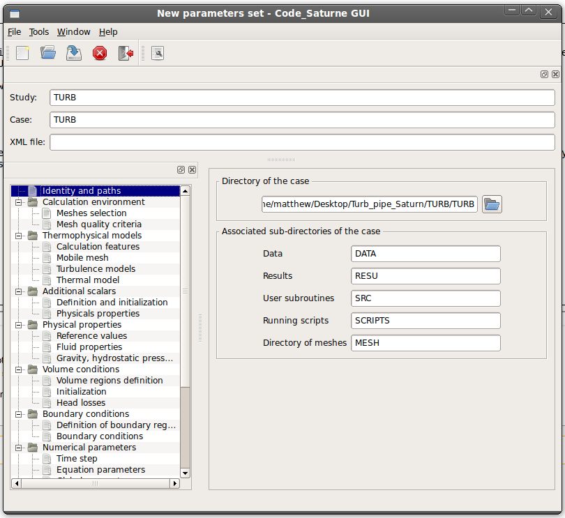Open the preferences tool icon in the toolbar

[158, 53]
